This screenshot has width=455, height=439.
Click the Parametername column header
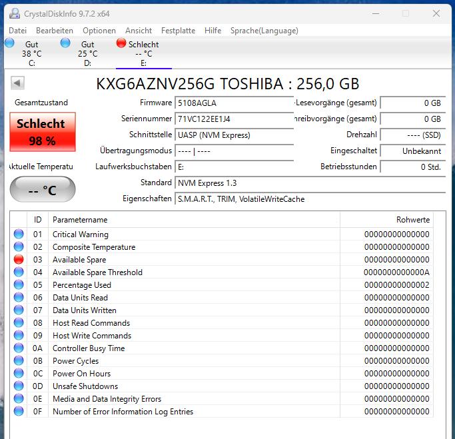tap(194, 220)
